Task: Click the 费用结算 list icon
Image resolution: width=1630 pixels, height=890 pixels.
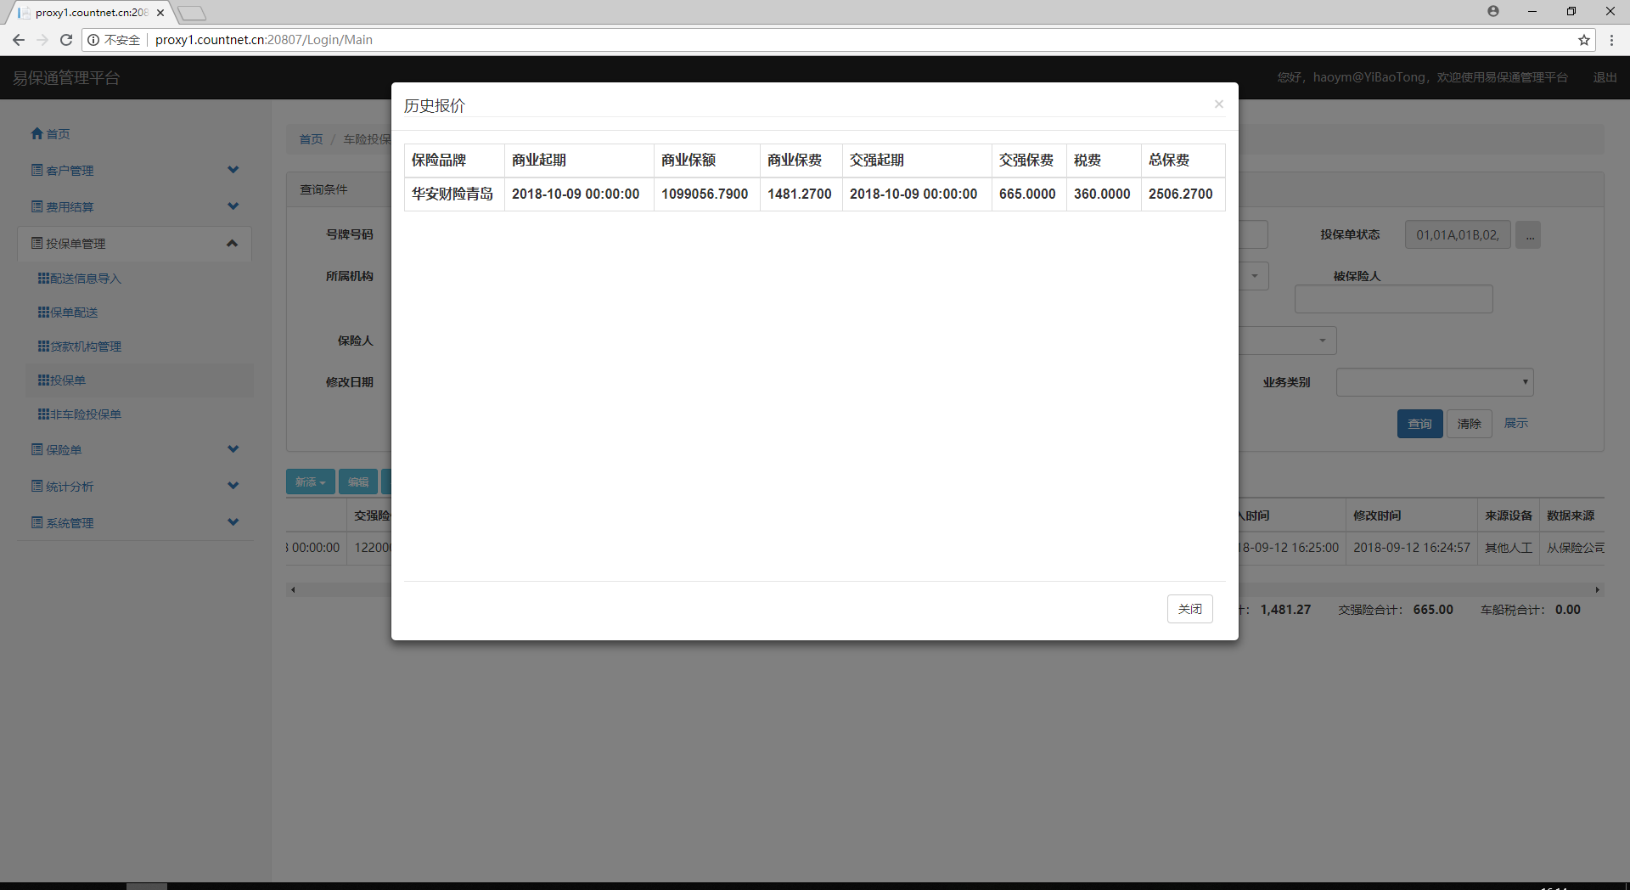Action: [x=37, y=206]
